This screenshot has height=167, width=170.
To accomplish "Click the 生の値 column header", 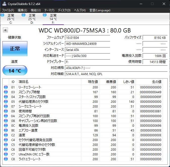I will [149, 82].
